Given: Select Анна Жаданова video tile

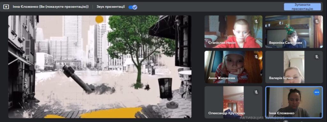Looking at the screenshot, I should click(233, 67).
